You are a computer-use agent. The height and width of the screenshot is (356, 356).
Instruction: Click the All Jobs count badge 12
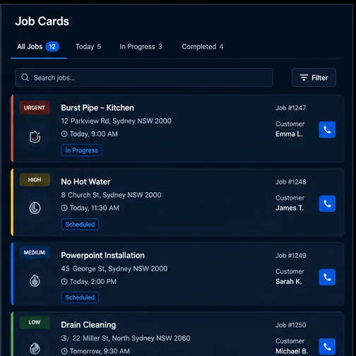[x=52, y=47]
